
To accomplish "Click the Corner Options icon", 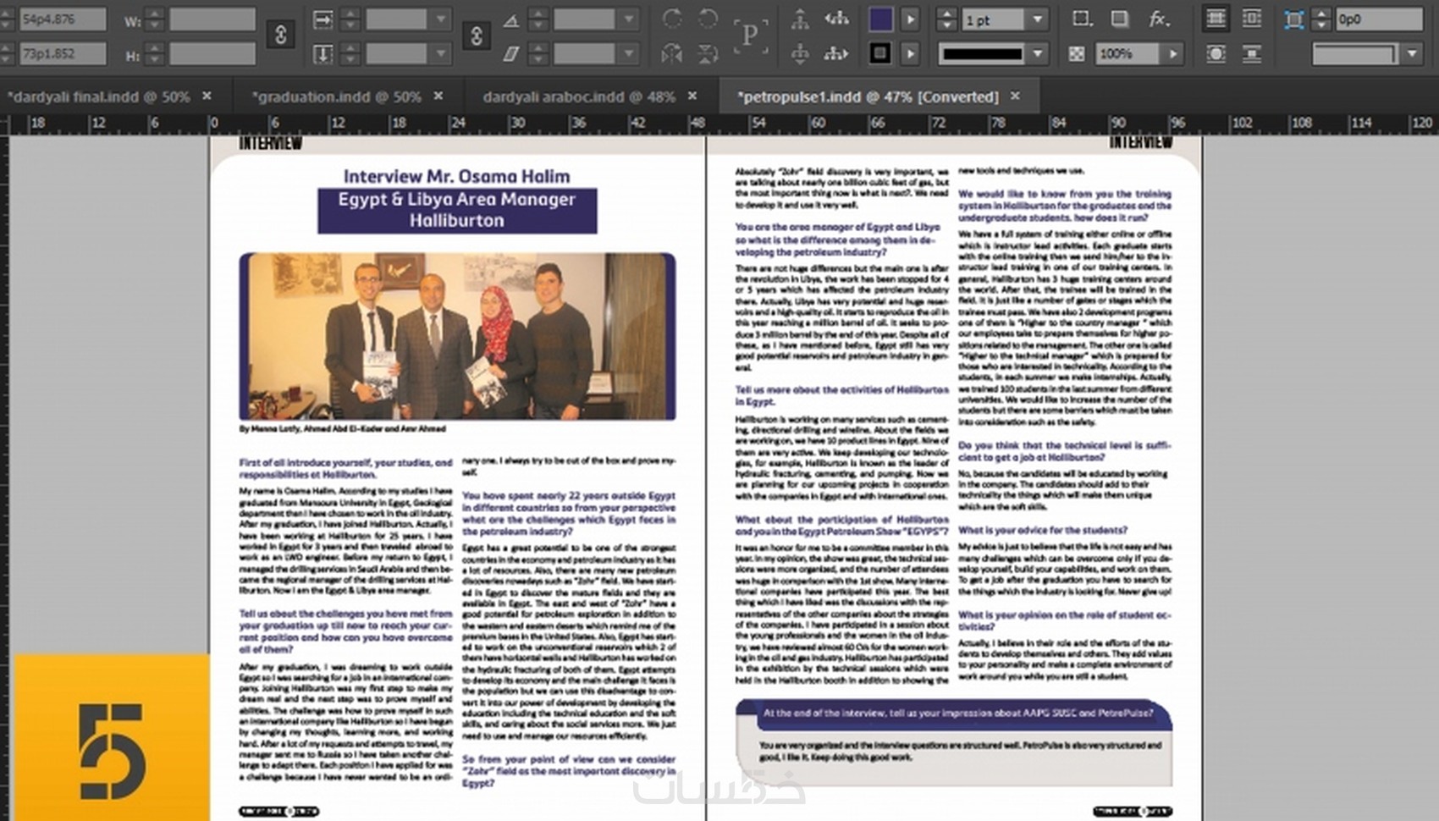I will pos(1293,19).
